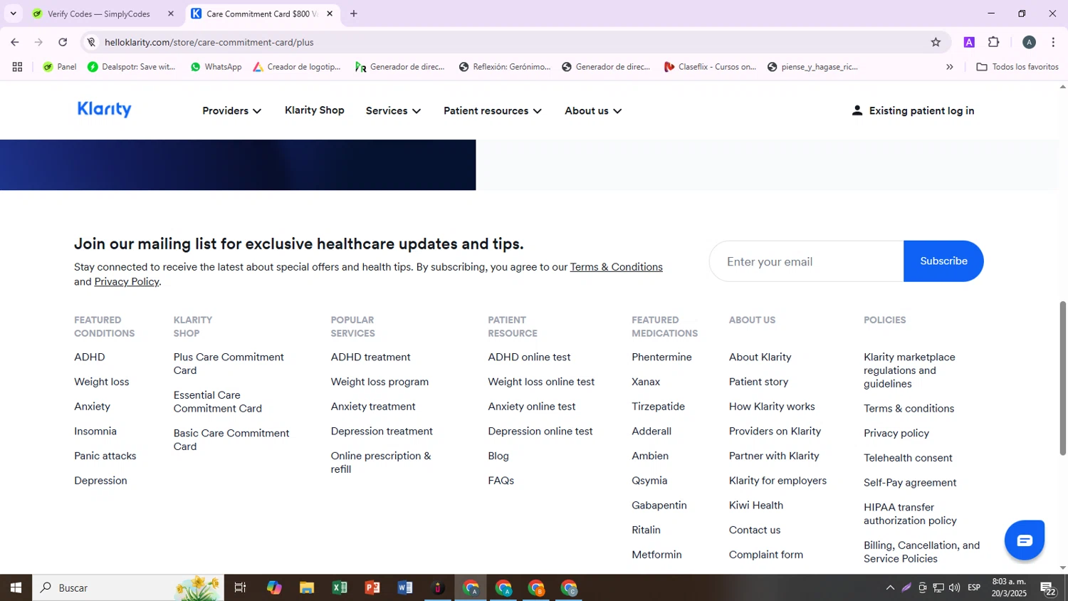Open ADHD treatment under Popular Services
The image size is (1068, 601).
370,357
